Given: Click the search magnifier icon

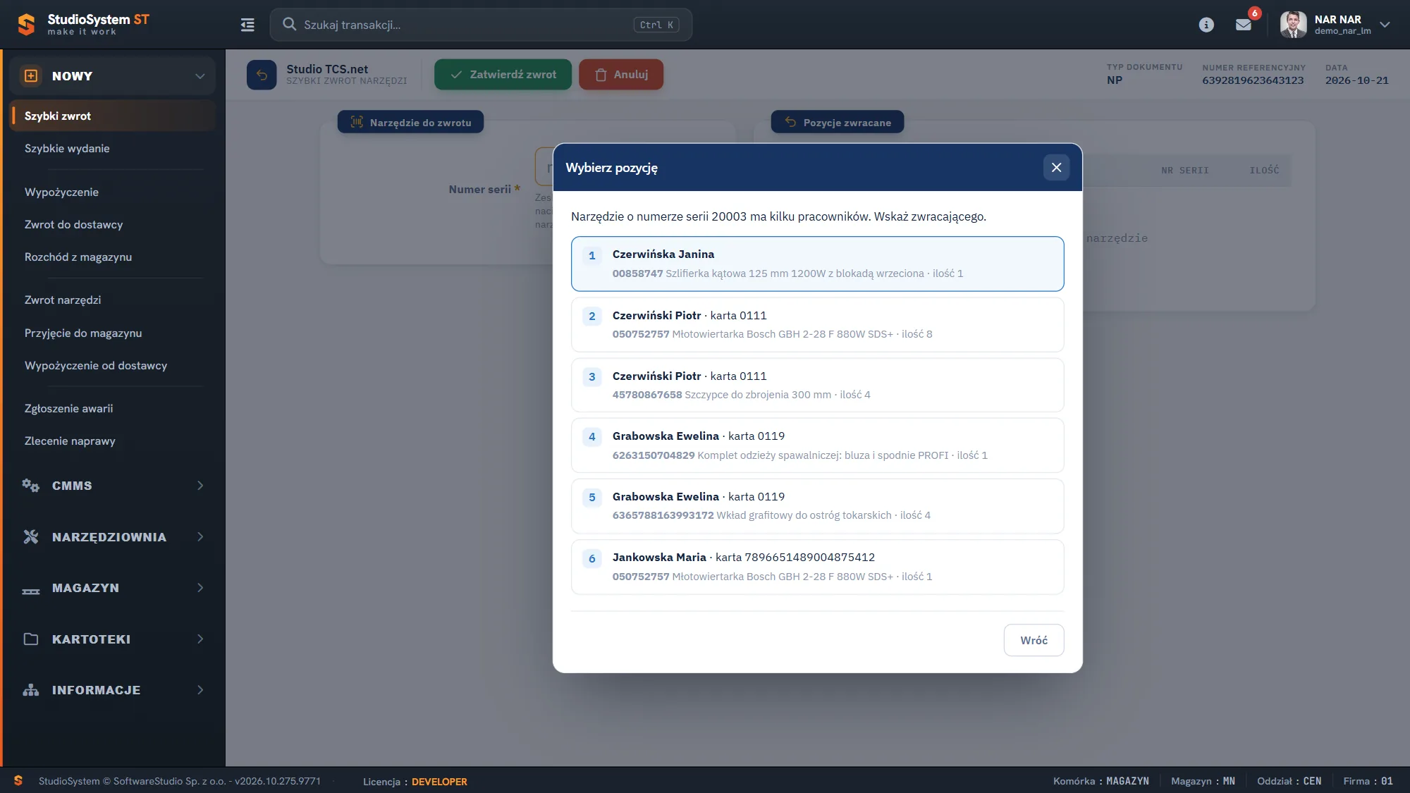Looking at the screenshot, I should pos(289,25).
